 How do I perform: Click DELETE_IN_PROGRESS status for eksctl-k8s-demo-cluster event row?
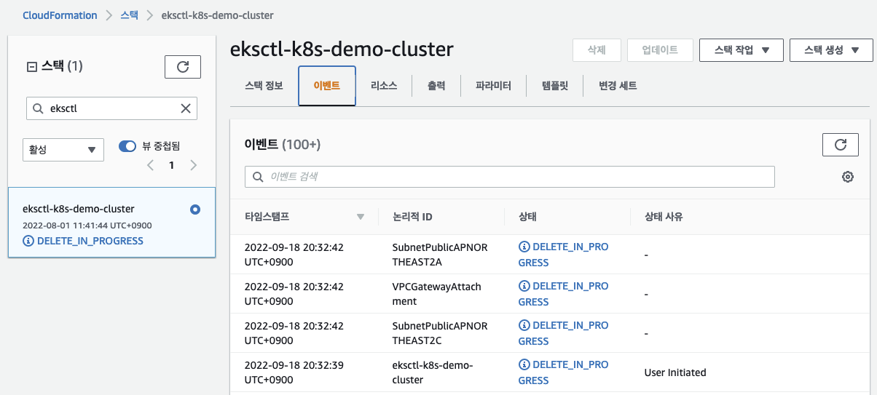point(563,372)
